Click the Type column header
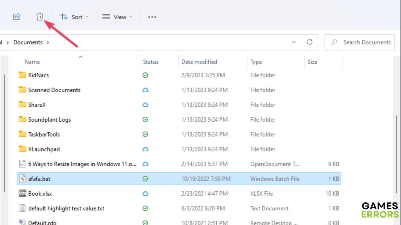This screenshot has height=225, width=401. tap(256, 62)
